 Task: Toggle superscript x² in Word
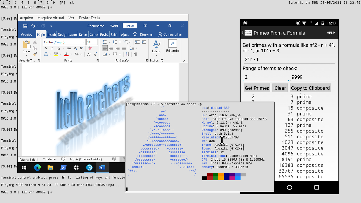tap(81, 48)
